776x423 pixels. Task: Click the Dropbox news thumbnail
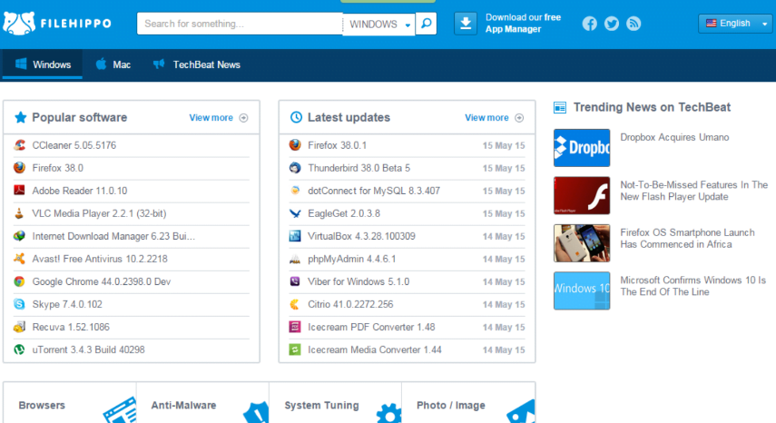pyautogui.click(x=582, y=147)
